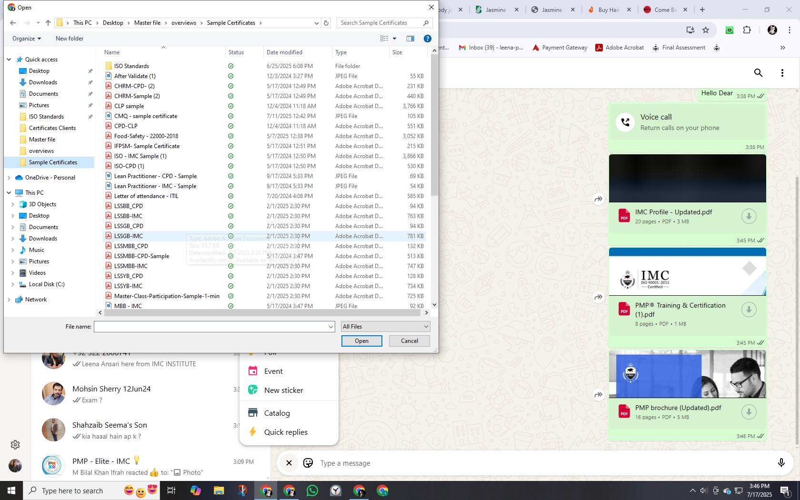Select the ISO Standards folder in file list

131,66
